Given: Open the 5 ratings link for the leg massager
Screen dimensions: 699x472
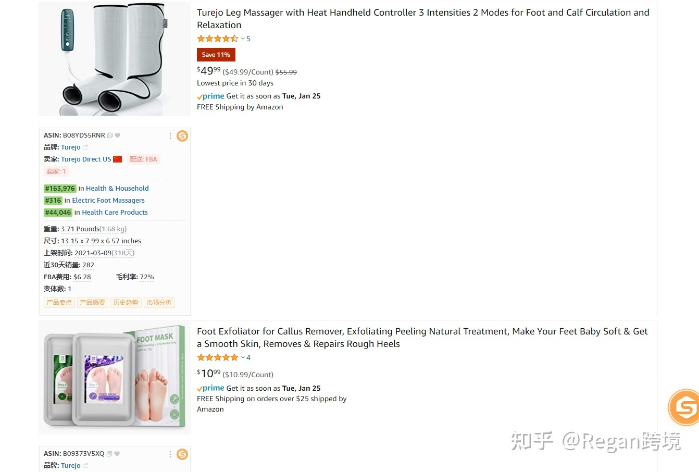Looking at the screenshot, I should [248, 39].
